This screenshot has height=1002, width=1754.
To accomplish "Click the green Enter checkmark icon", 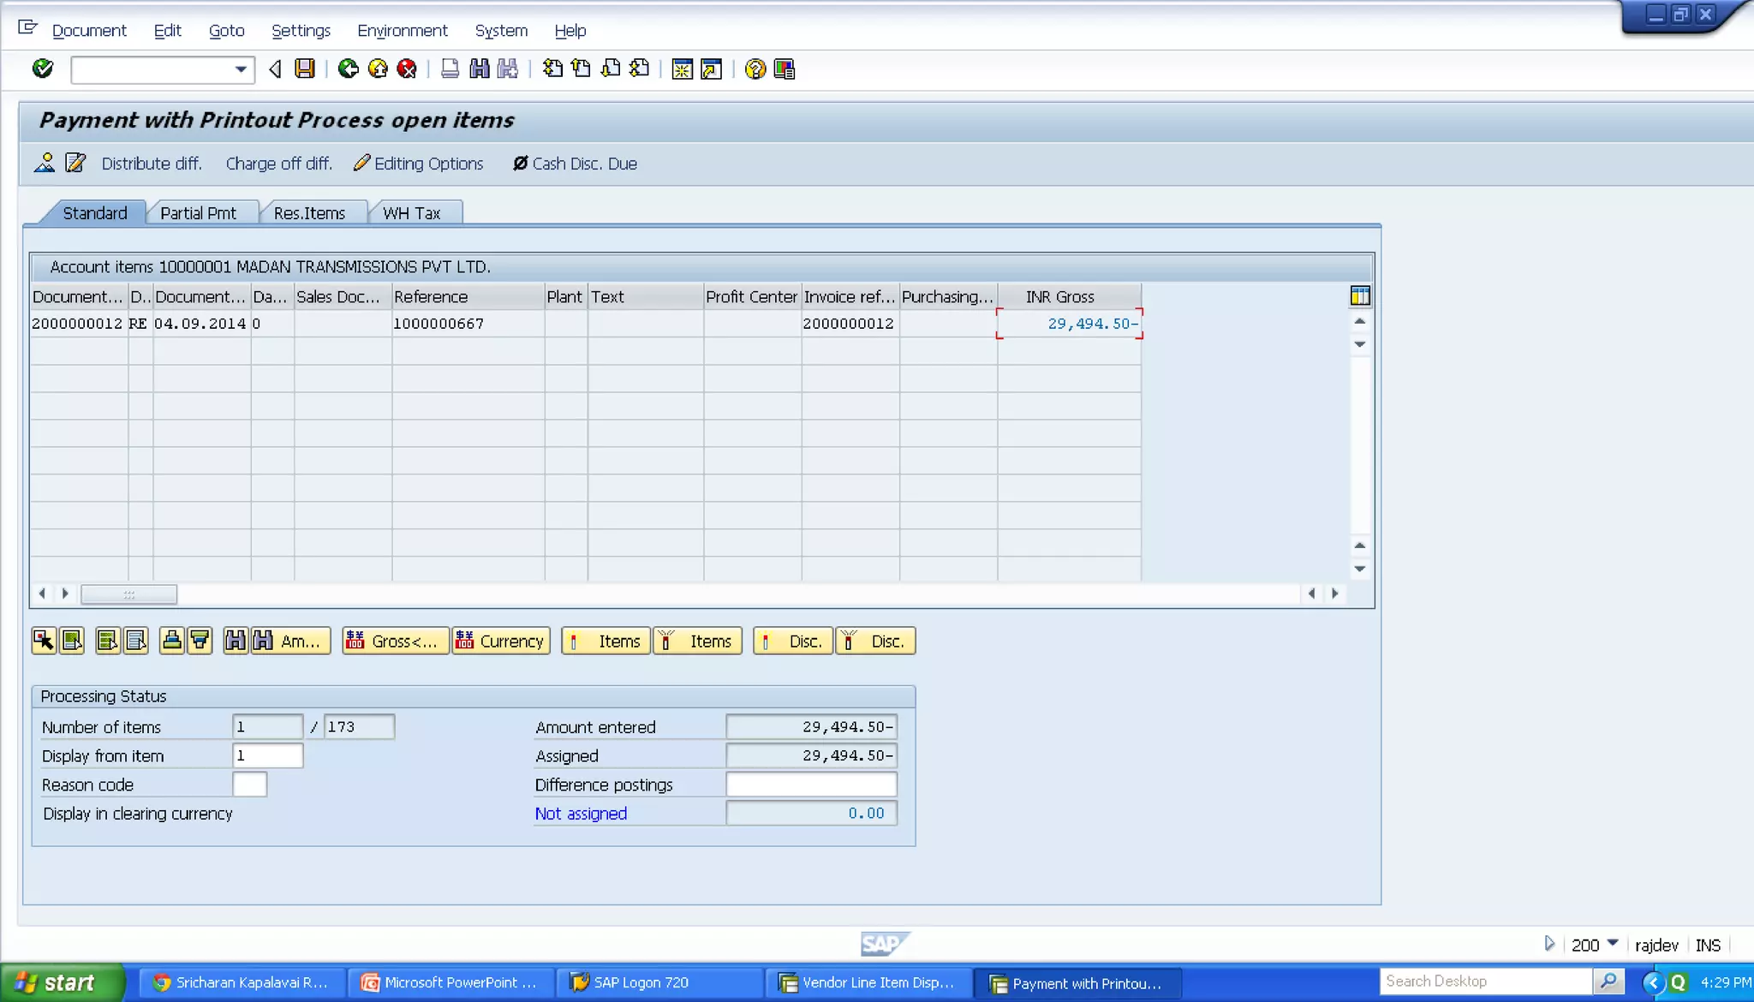I will coord(42,69).
